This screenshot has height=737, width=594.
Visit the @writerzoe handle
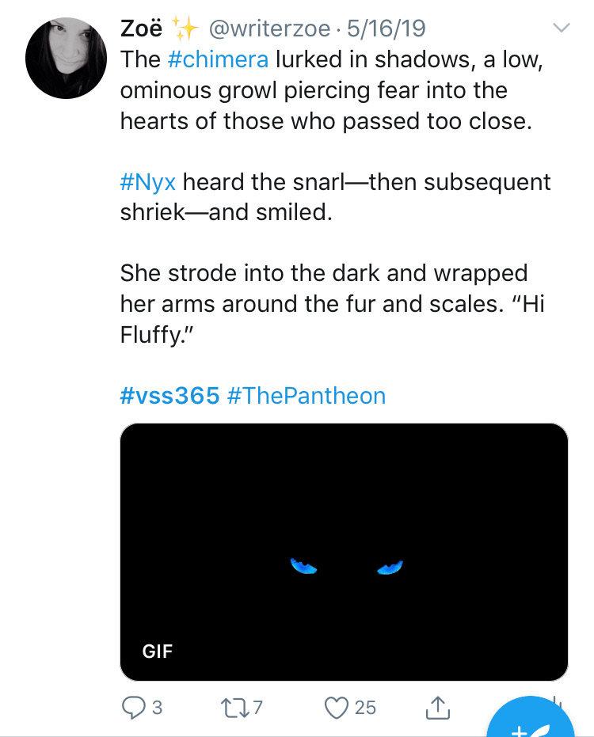pos(269,28)
